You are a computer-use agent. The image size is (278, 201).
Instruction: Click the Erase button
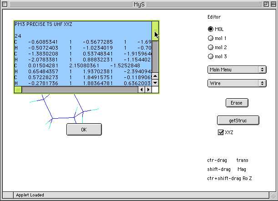237,103
